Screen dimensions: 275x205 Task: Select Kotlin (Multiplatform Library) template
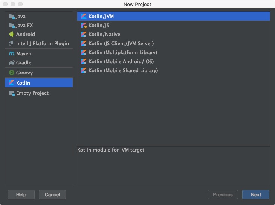coord(122,53)
